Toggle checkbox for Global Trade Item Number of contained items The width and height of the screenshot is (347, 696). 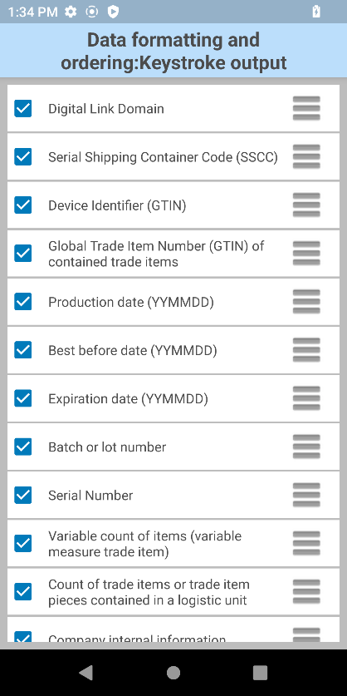click(23, 254)
